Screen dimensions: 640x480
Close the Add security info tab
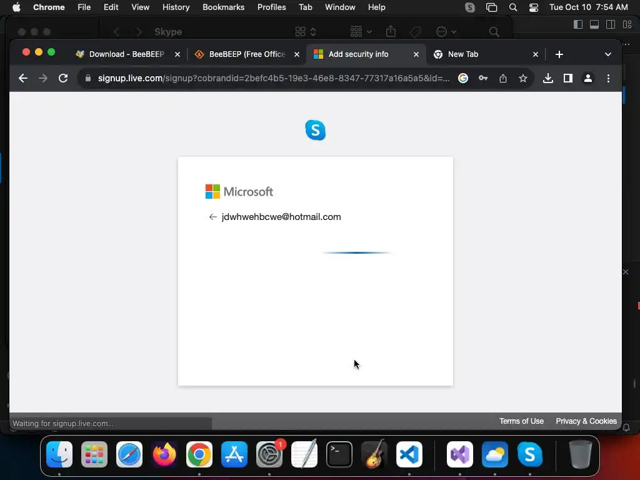click(416, 54)
